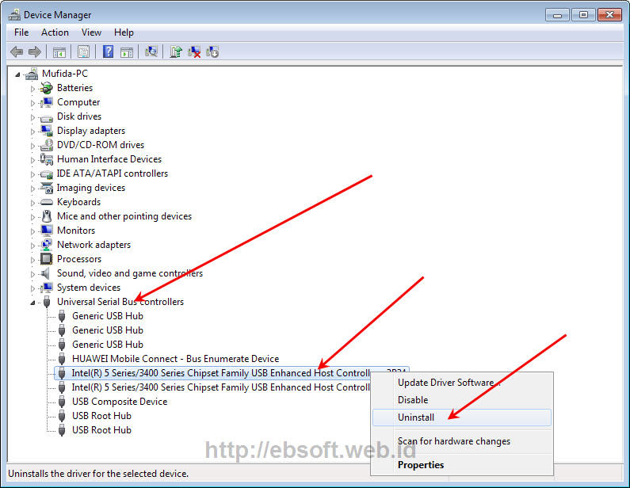Screen dimensions: 630x488
Task: Click the Universal Serial Bus controllers icon
Action: [x=47, y=302]
